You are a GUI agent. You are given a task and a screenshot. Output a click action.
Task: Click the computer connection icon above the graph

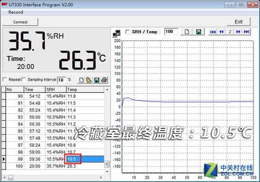pos(117,33)
